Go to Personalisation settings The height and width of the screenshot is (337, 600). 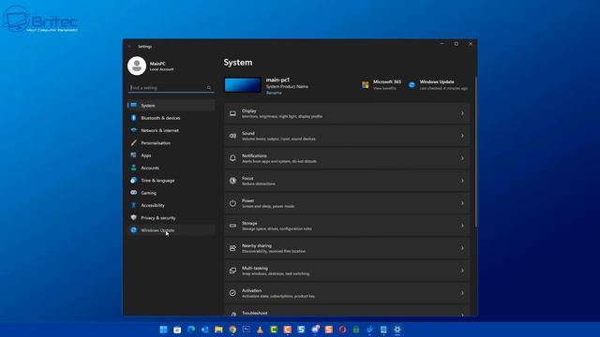(171, 143)
